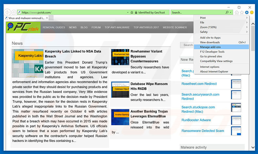Viewport: 258px width, 154px height.
Task: Open Another Banking Trojan Leverages EternalBlue article
Action: 149,114
